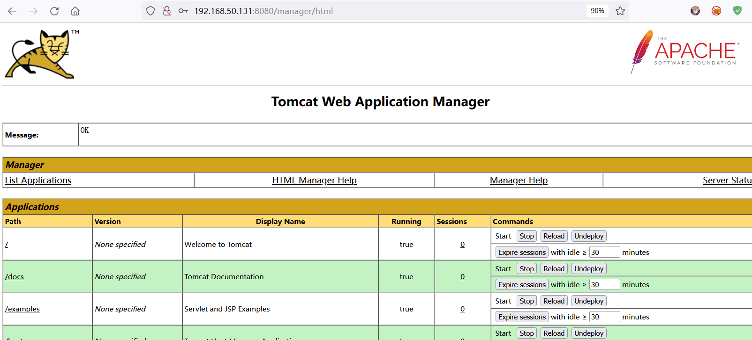Open the avatar extension icon in the toolbar
Viewport: 752px width, 340px height.
(695, 11)
